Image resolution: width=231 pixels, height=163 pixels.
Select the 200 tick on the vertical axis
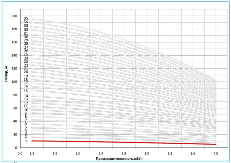pyautogui.click(x=14, y=16)
